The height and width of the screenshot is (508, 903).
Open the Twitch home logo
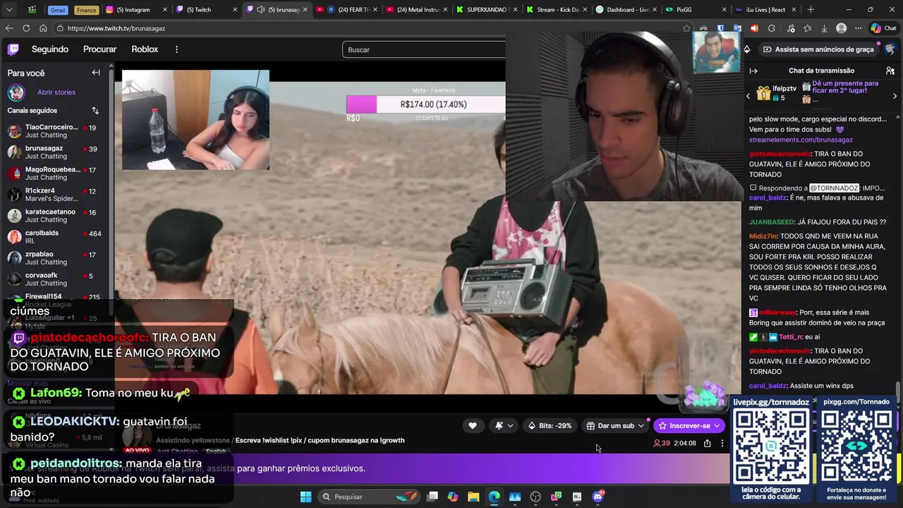click(x=13, y=49)
